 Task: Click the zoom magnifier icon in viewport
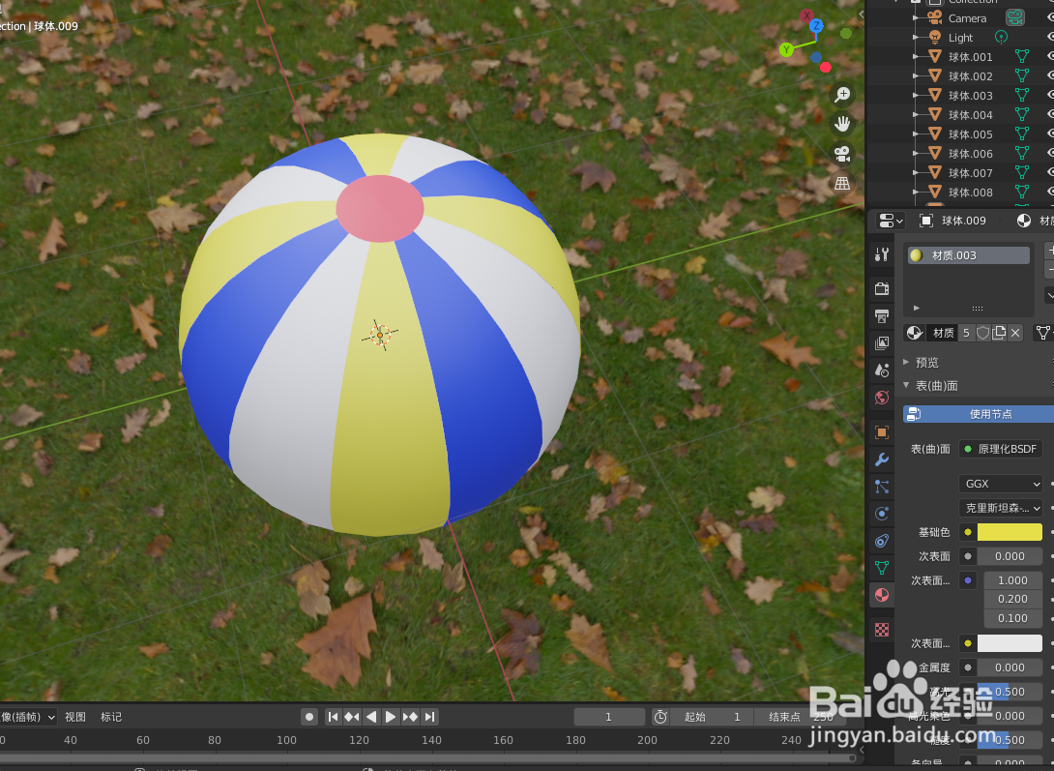tap(842, 94)
